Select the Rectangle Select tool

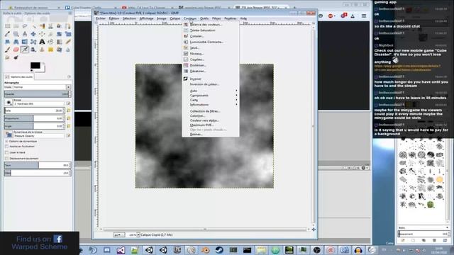point(7,26)
